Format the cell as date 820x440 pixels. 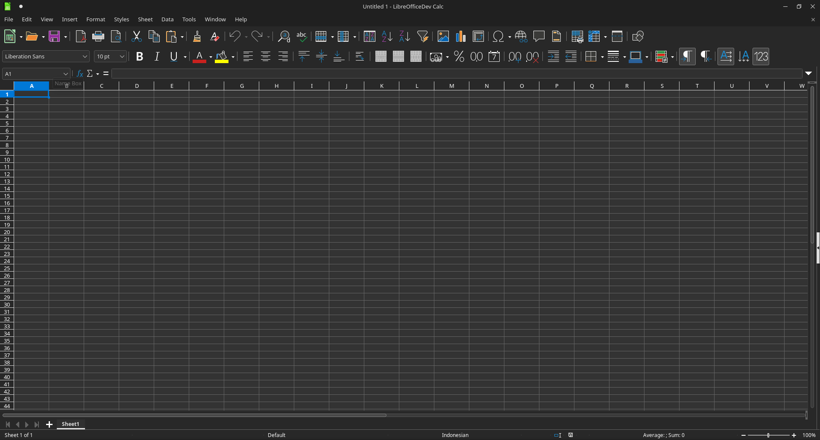pyautogui.click(x=494, y=56)
